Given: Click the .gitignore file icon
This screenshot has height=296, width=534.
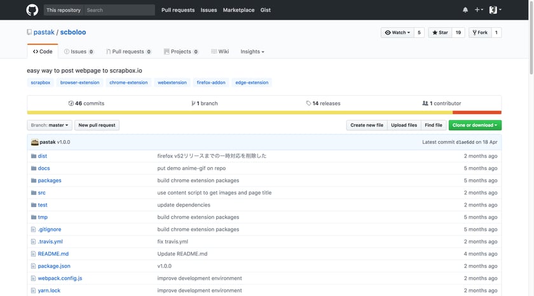Looking at the screenshot, I should click(x=33, y=230).
